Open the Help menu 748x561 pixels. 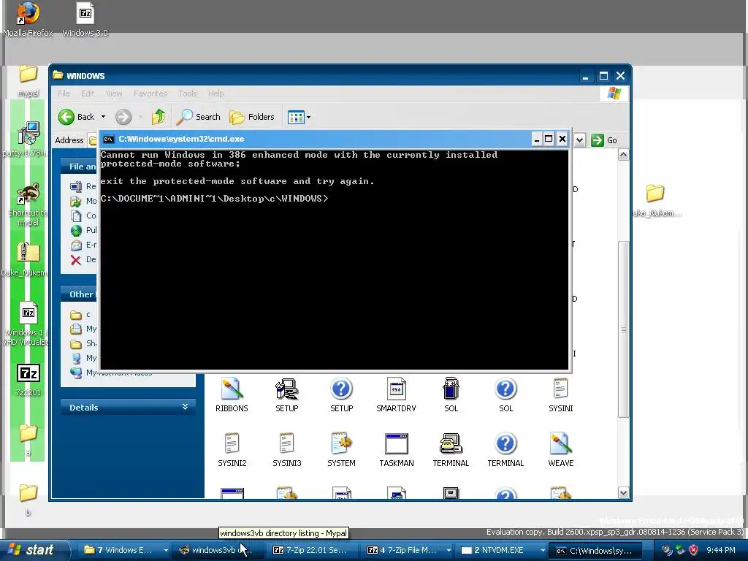tap(215, 93)
